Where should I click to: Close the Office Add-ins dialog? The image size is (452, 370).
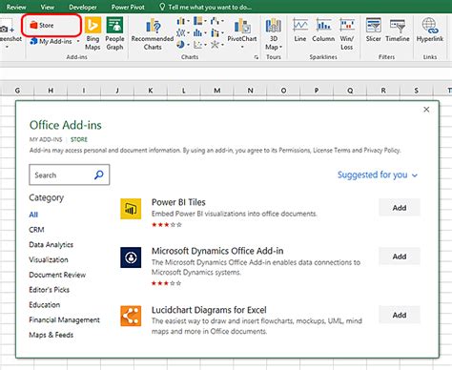(426, 110)
